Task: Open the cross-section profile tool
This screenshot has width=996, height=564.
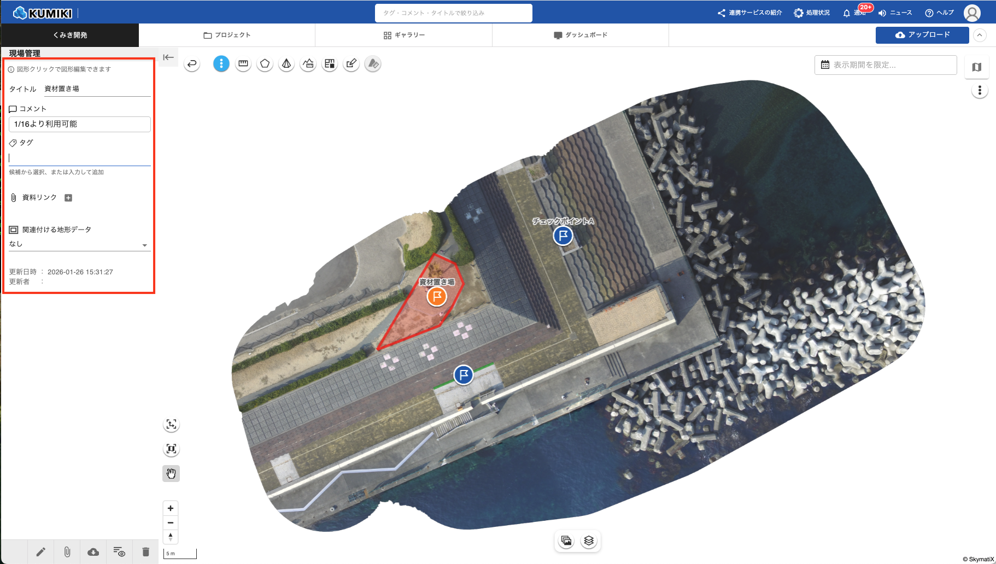Action: click(308, 64)
